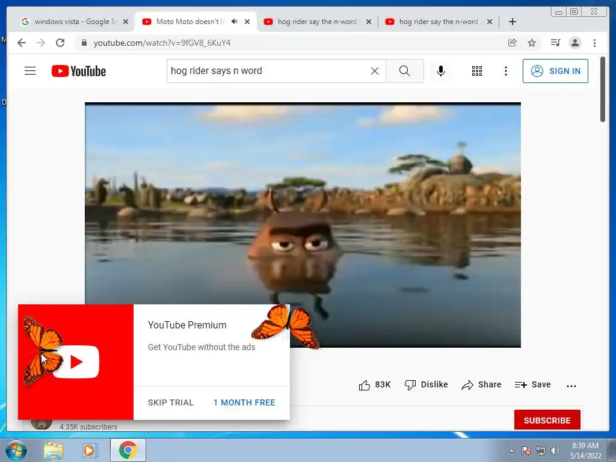Click the 4.35K subscribers text
Screen dimensions: 616x462
[x=88, y=427]
